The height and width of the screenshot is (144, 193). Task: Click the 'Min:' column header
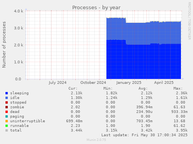click(x=108, y=88)
